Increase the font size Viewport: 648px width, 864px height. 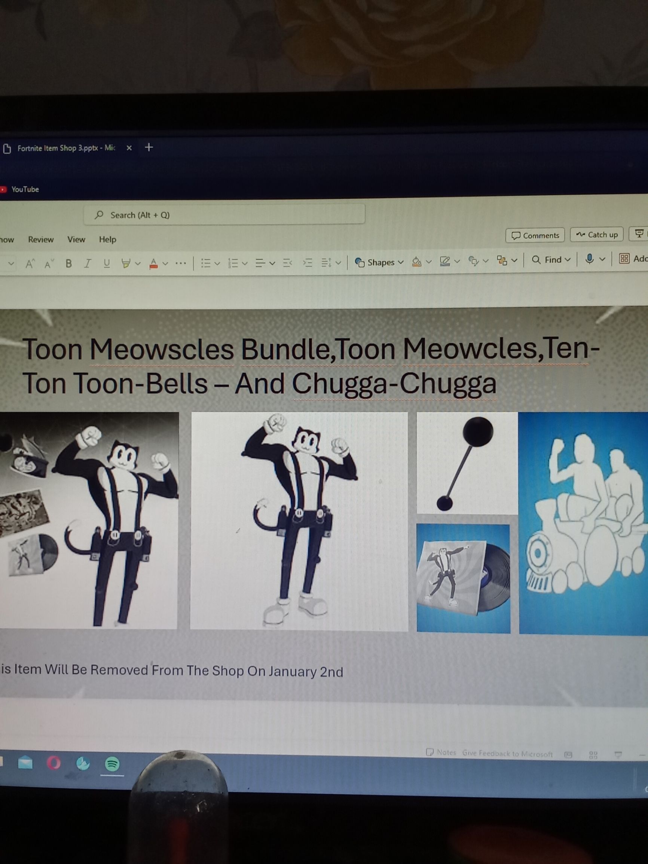tap(30, 264)
